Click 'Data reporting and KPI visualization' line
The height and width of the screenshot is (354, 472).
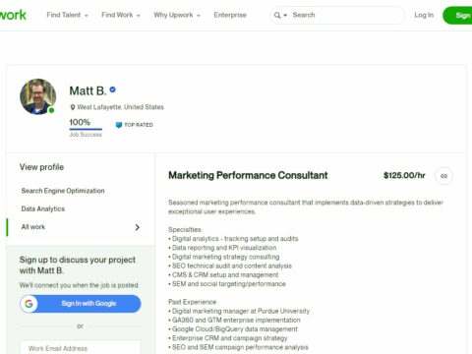[x=222, y=248]
